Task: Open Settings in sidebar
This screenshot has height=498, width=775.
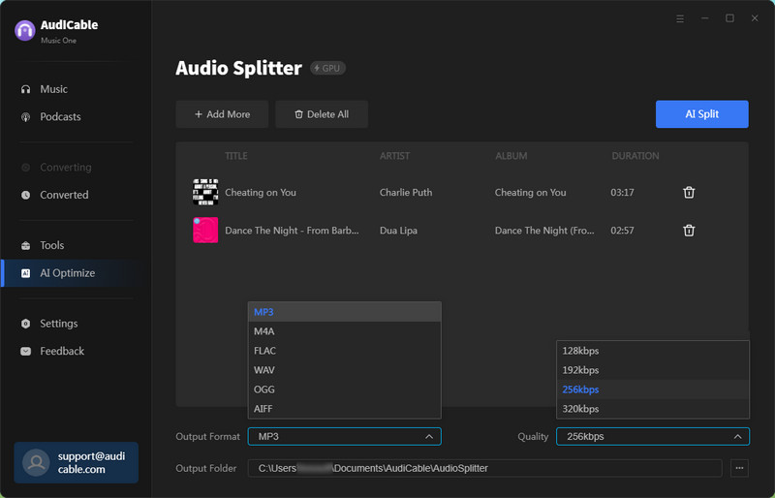Action: pyautogui.click(x=59, y=324)
